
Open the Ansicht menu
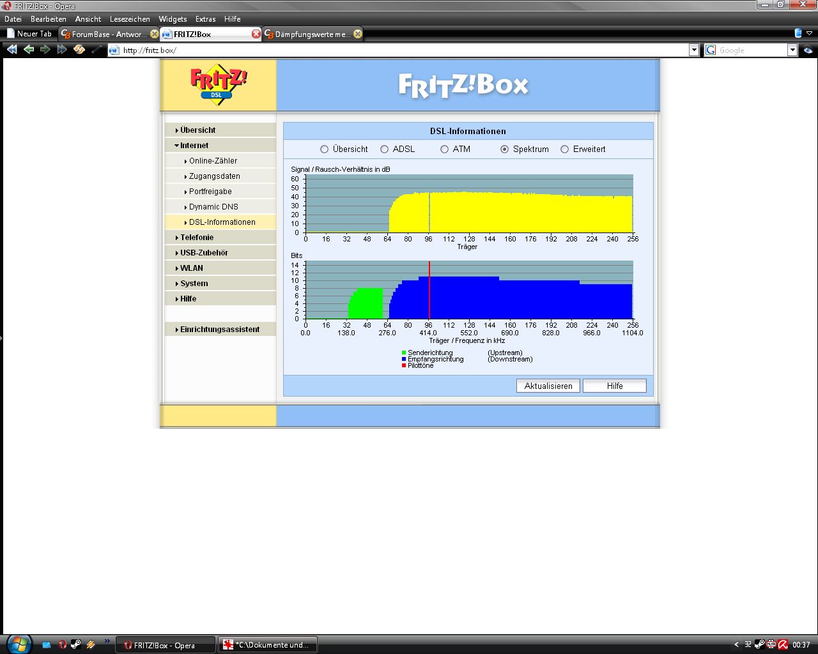(x=88, y=19)
